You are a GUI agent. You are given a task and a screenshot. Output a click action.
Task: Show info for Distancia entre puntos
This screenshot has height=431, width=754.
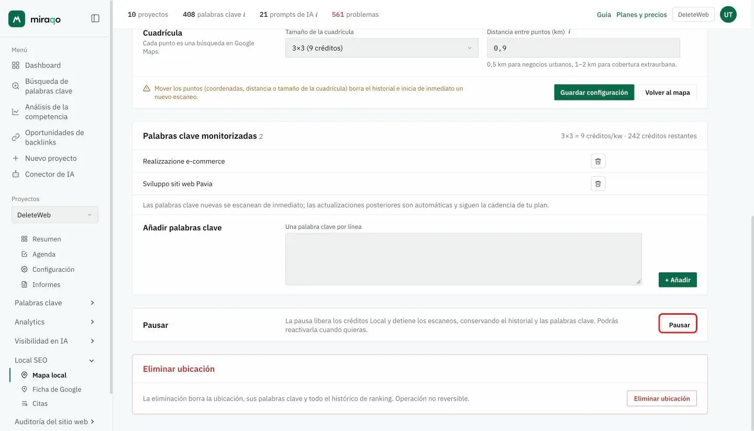click(x=569, y=32)
